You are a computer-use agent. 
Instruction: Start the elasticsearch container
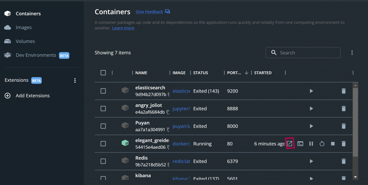pos(311,91)
